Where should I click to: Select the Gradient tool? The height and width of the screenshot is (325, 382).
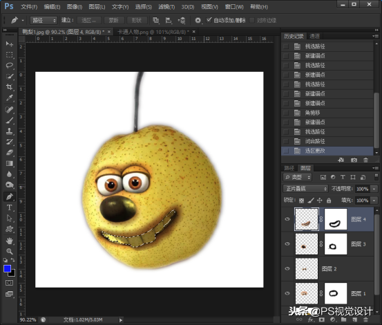[9, 163]
